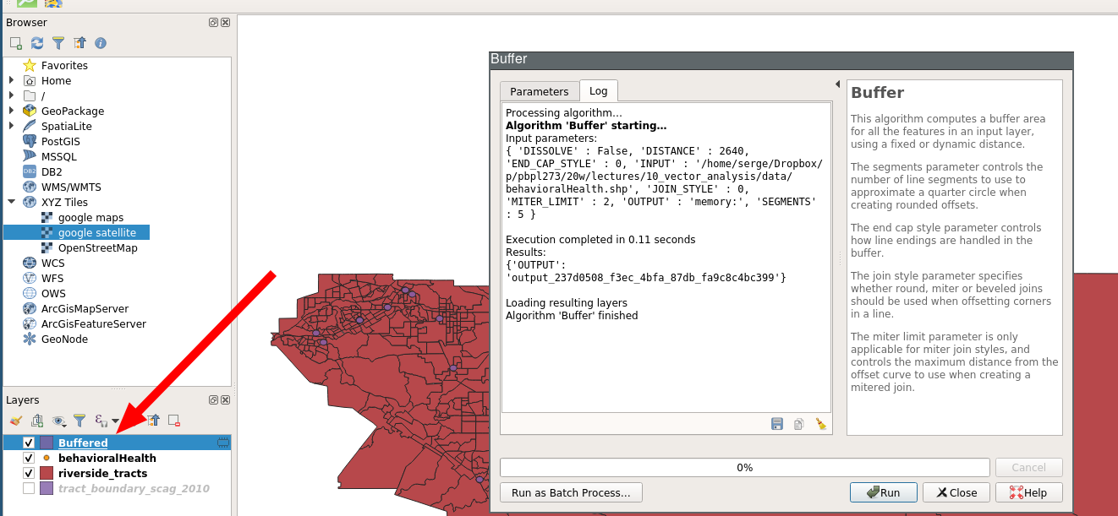The image size is (1118, 516).
Task: Expand the Home node in Browser
Action: pyautogui.click(x=12, y=80)
